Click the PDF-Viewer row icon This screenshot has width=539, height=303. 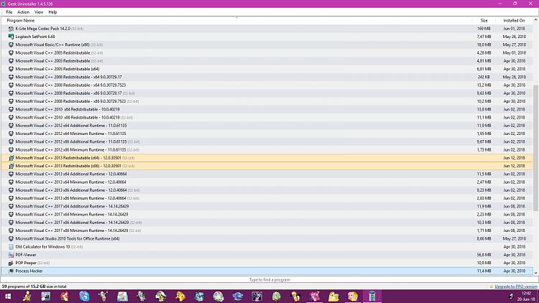tap(11, 255)
